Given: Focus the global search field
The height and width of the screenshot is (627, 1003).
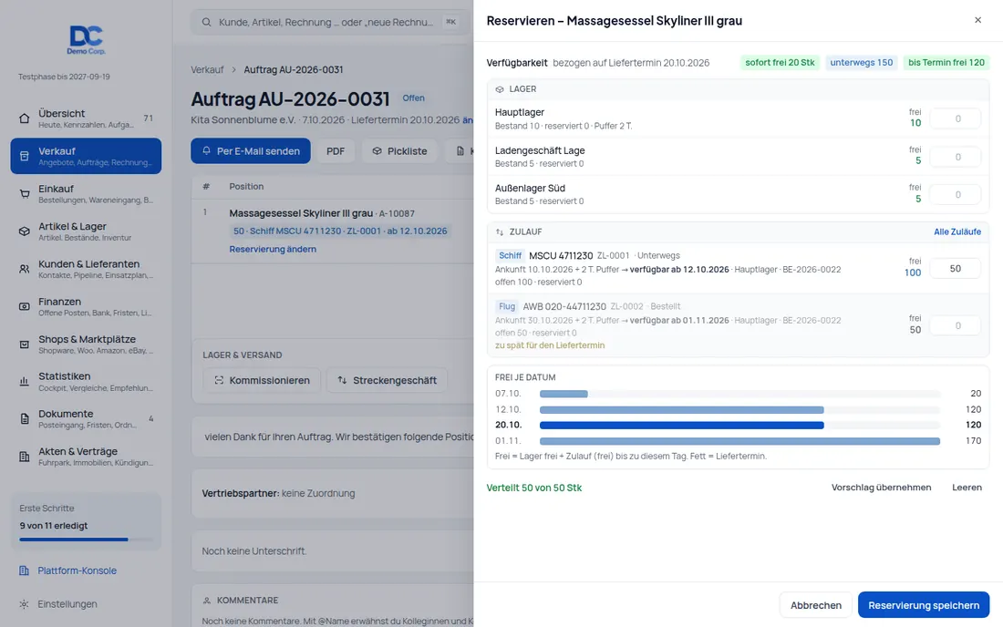Looking at the screenshot, I should tap(330, 23).
